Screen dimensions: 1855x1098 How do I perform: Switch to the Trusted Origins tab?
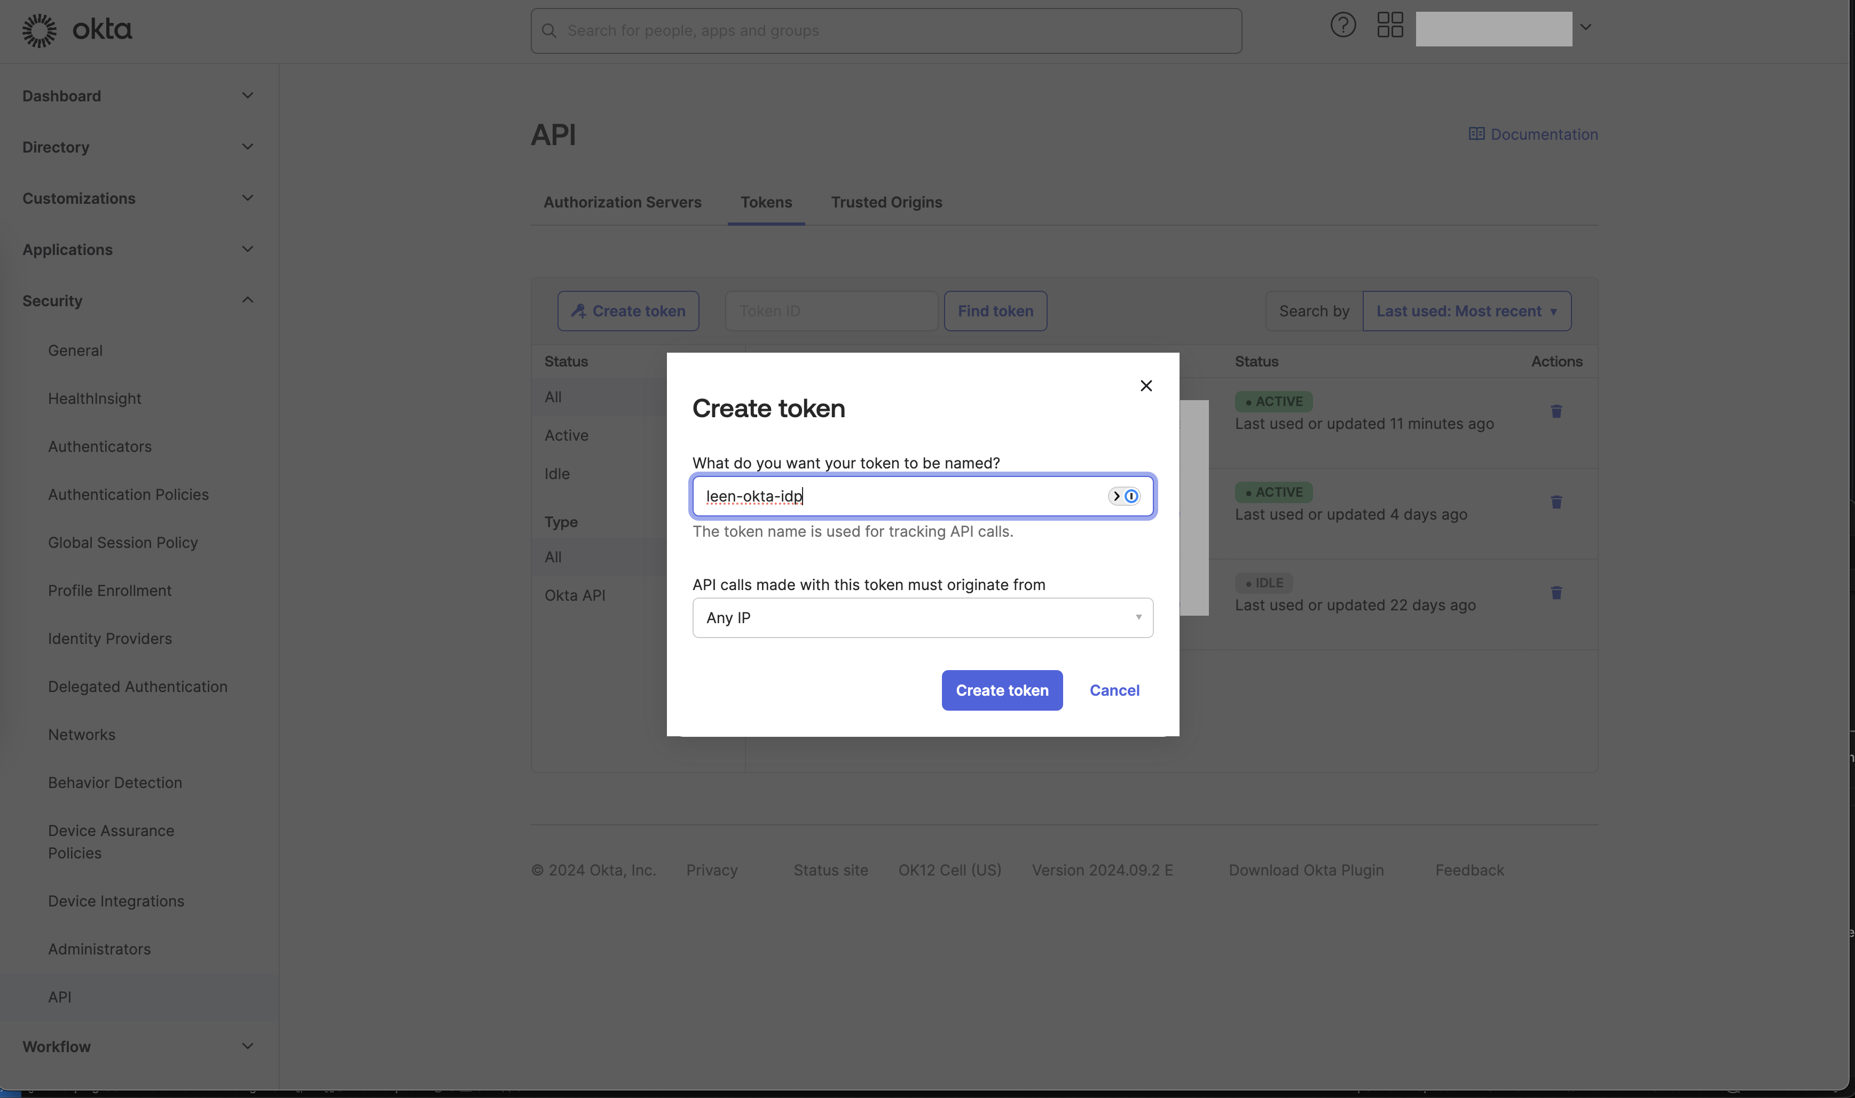click(886, 203)
